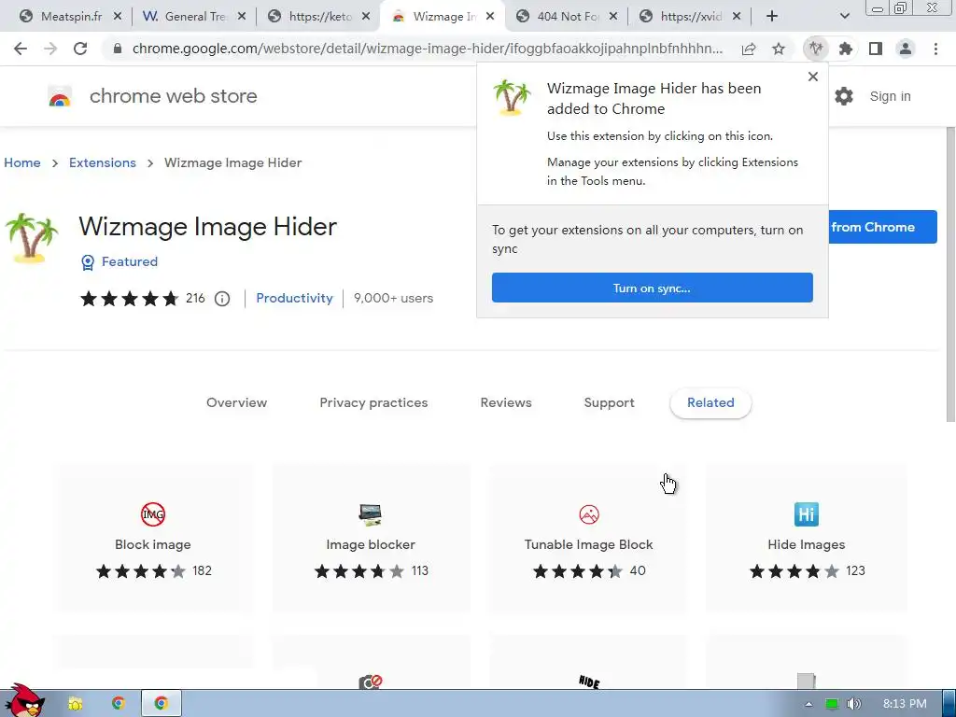Click the Image blocker title text
Screen dimensions: 956x717
[x=371, y=544]
